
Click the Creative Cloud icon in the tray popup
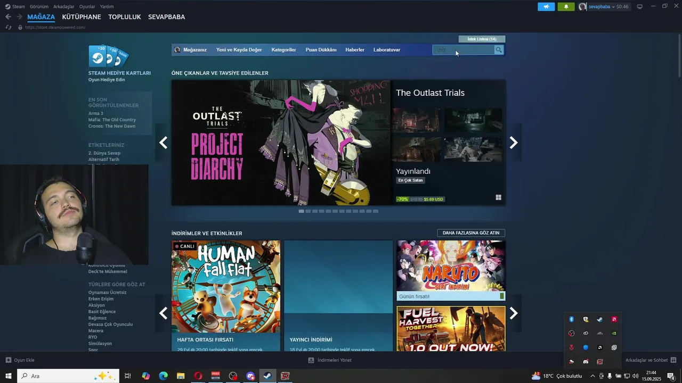(586, 334)
